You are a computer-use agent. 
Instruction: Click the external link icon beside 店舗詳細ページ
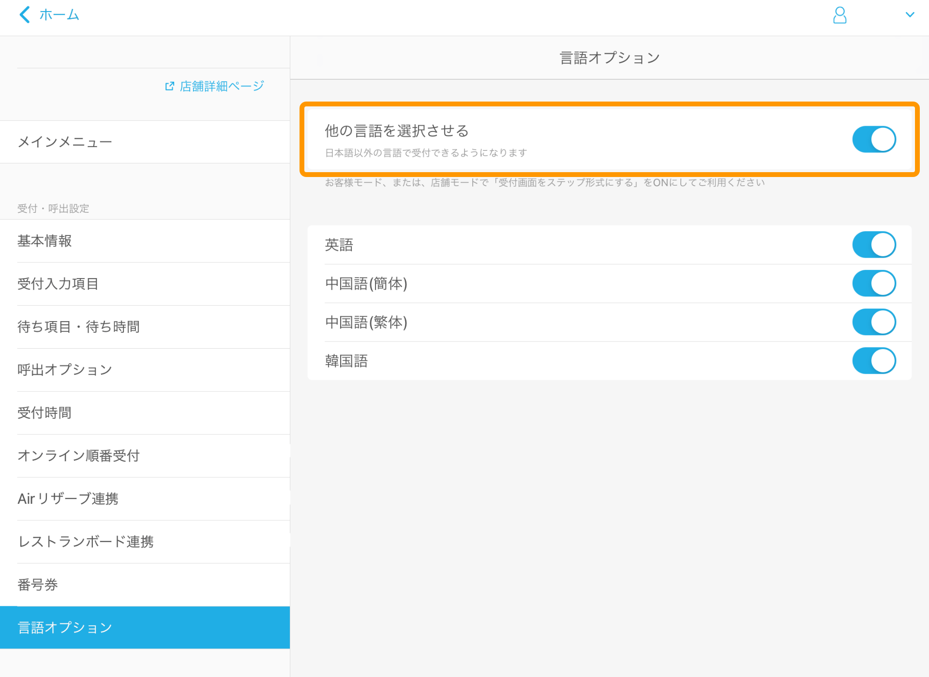pyautogui.click(x=169, y=86)
